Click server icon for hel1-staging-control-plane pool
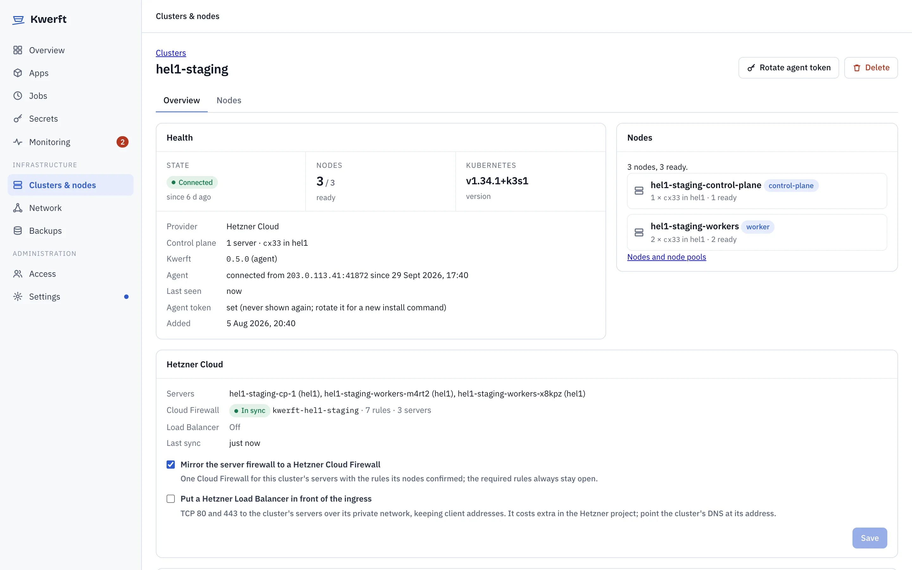Image resolution: width=912 pixels, height=570 pixels. pos(639,191)
